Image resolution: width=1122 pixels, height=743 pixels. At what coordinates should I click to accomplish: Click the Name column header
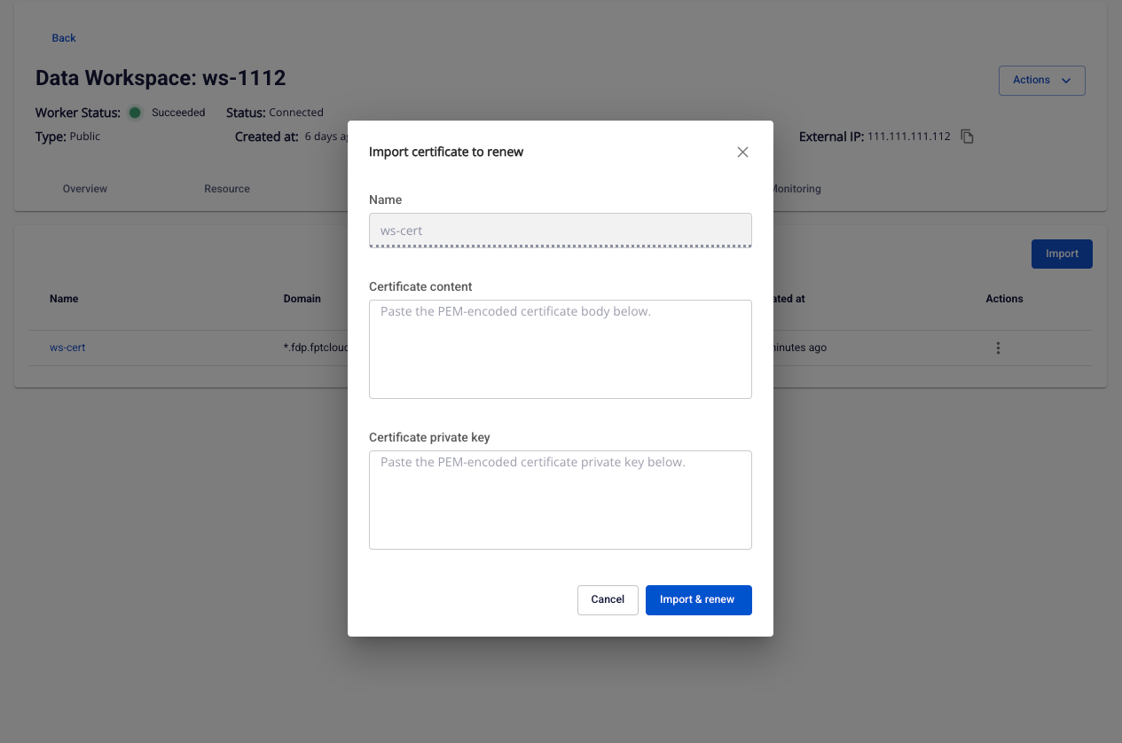pyautogui.click(x=64, y=299)
